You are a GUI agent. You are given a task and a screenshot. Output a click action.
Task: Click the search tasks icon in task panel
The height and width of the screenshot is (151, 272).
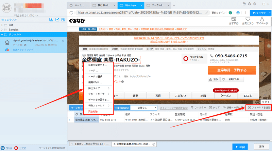coord(63,20)
